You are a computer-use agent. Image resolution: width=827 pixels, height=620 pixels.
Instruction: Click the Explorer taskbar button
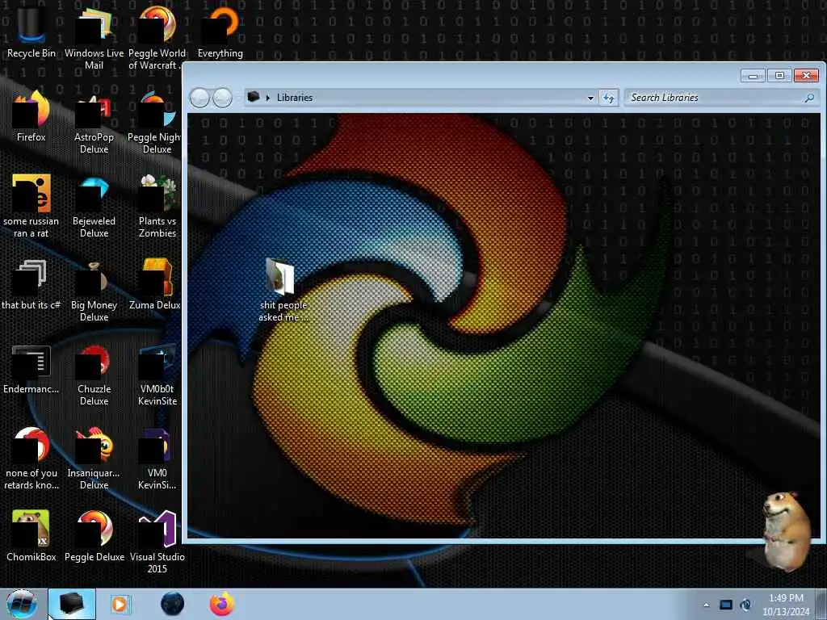click(72, 604)
